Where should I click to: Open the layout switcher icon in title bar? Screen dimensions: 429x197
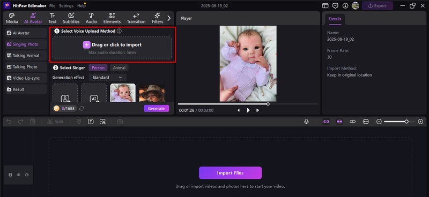[325, 5]
